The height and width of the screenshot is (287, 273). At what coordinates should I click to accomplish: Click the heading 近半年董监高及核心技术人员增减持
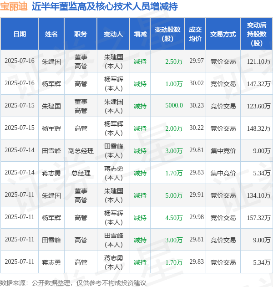[105, 6]
